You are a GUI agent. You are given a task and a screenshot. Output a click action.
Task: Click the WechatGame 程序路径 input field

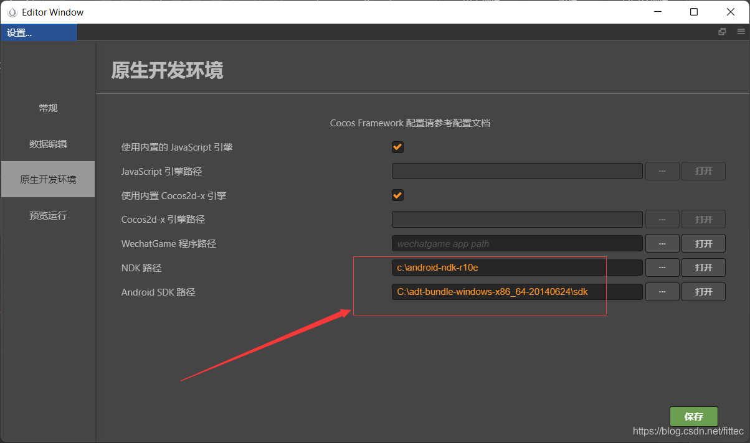517,243
